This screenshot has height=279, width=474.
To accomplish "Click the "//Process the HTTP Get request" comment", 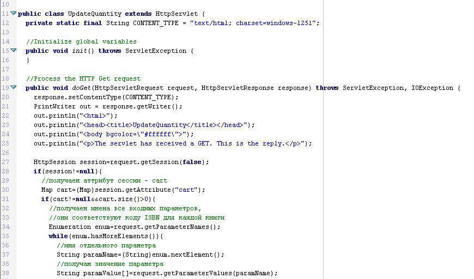I will [x=83, y=78].
